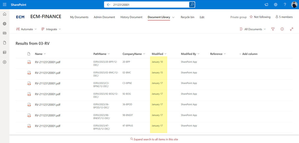The width and height of the screenshot is (299, 143).
Task: Open the filter funnel pane
Action: click(273, 29)
